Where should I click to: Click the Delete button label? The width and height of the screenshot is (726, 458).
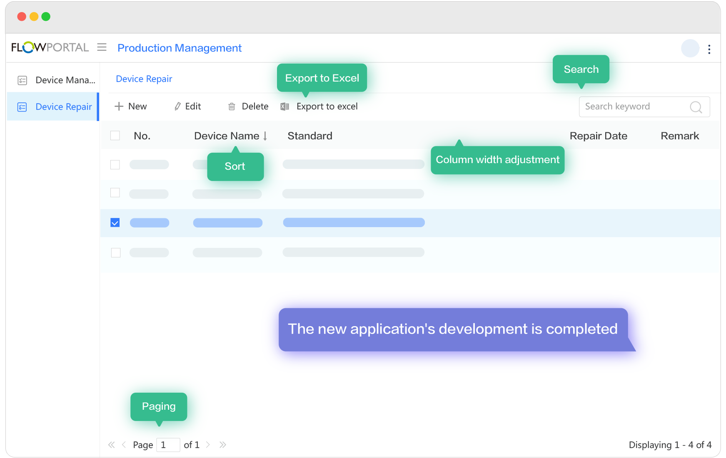(255, 106)
